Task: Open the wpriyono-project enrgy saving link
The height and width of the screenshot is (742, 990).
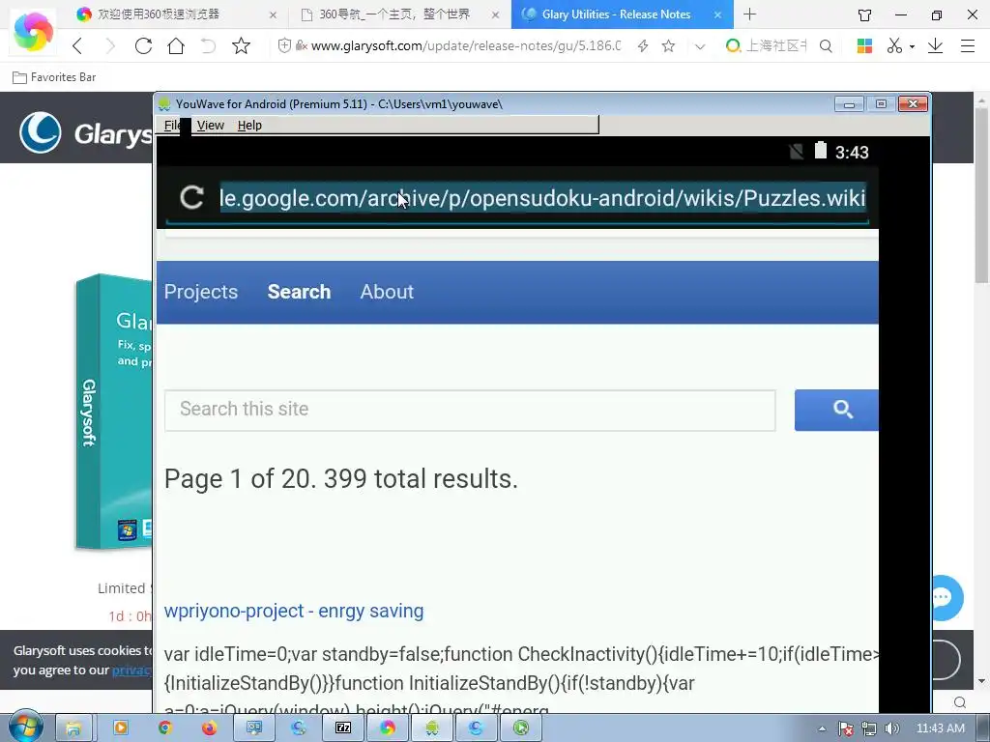Action: pyautogui.click(x=294, y=611)
